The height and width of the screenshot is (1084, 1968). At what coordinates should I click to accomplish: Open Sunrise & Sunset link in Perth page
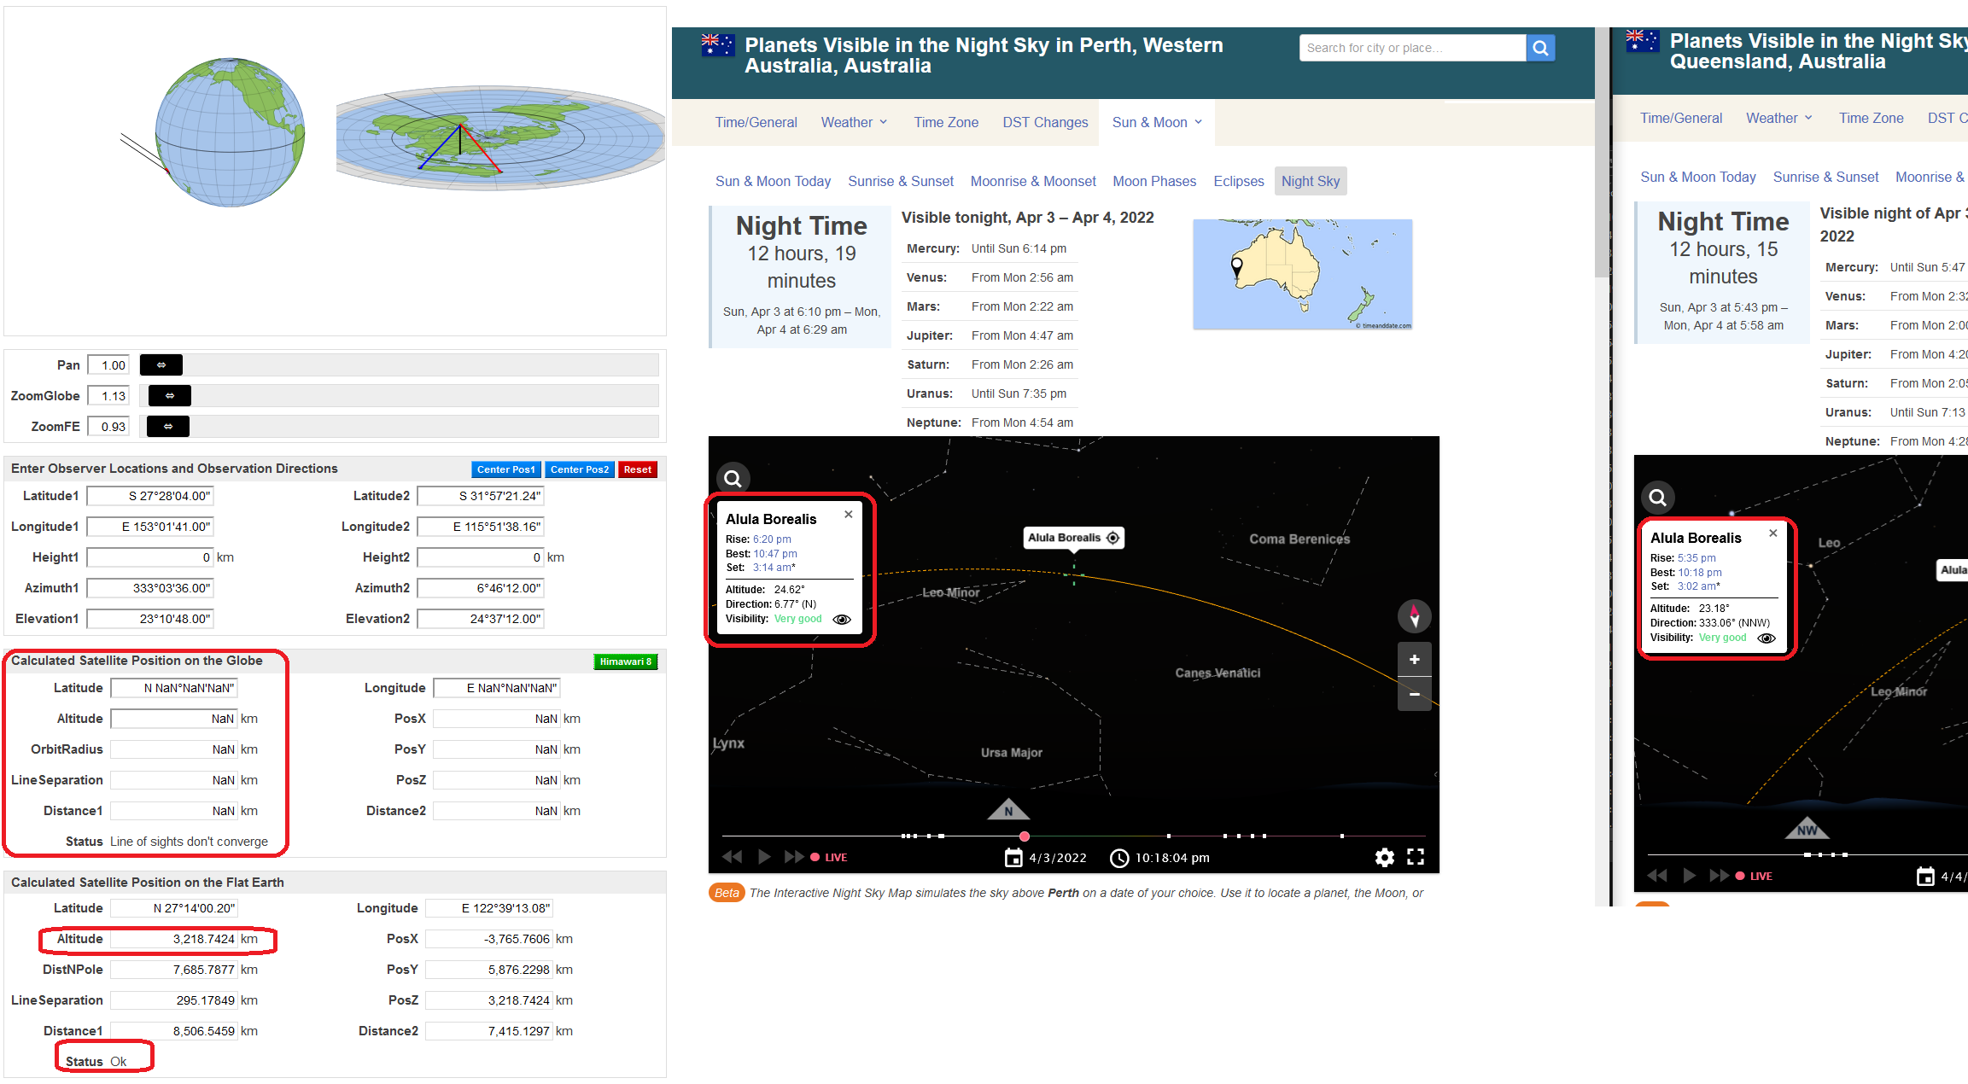901,181
